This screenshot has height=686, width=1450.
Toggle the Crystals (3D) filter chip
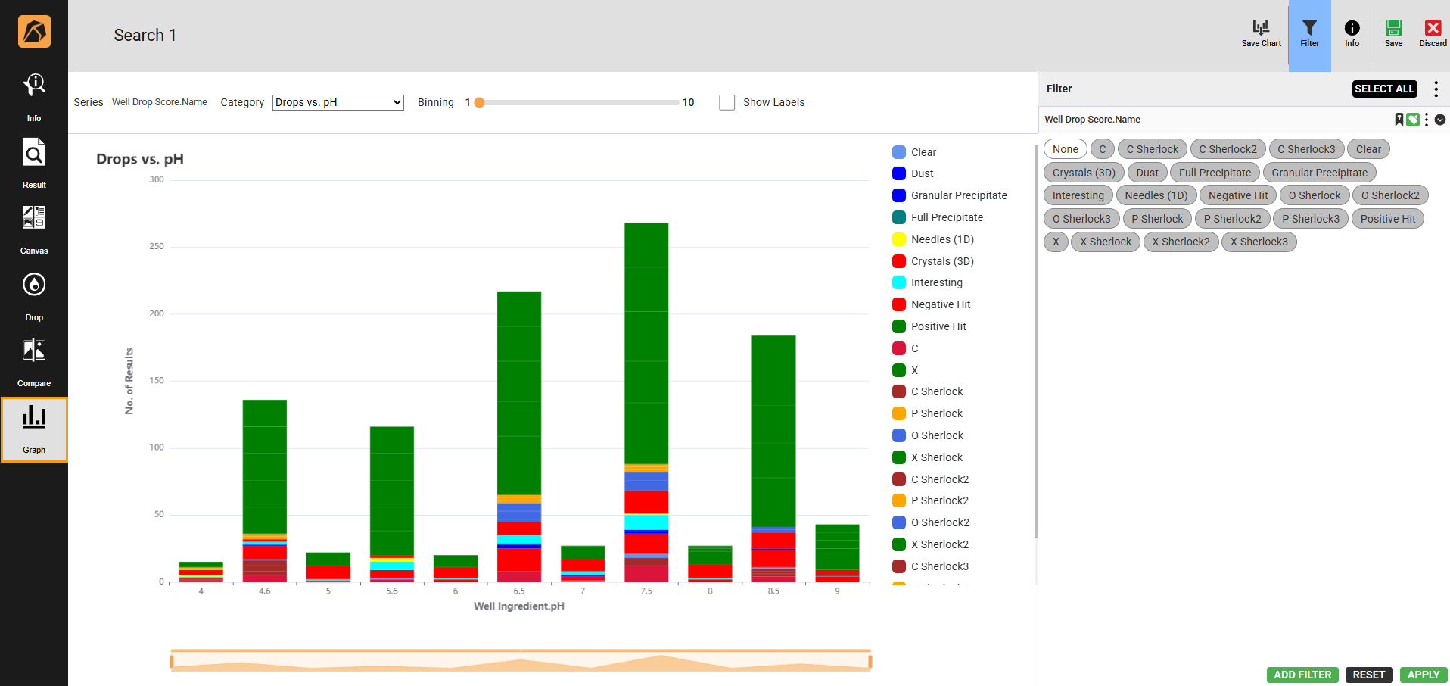coord(1083,173)
